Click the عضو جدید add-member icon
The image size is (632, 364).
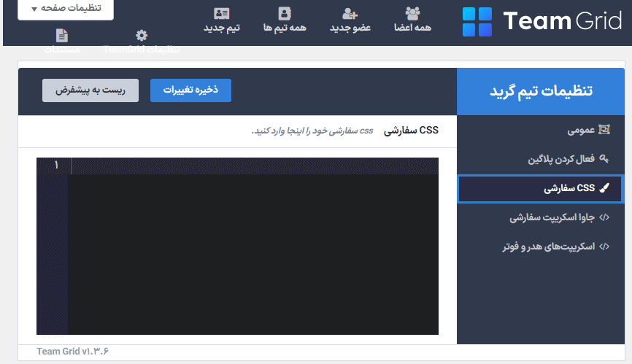pos(350,13)
